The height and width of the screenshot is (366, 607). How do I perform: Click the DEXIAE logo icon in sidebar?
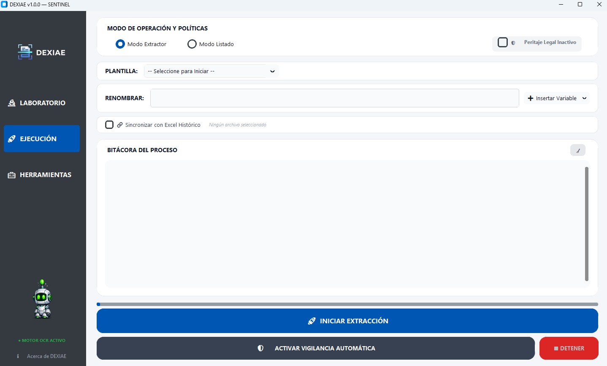(x=25, y=52)
